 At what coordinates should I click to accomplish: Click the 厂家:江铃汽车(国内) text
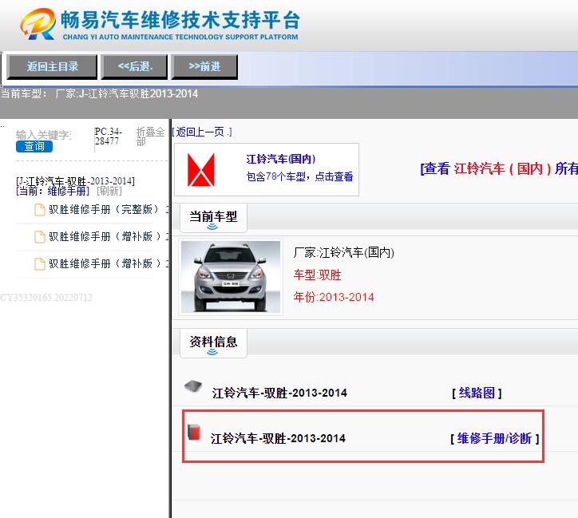[x=343, y=253]
